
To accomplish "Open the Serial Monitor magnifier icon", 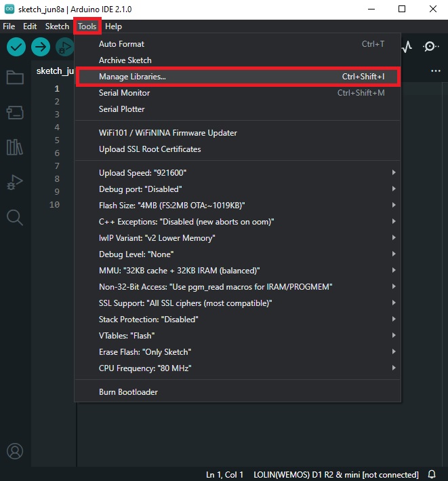I will click(x=430, y=47).
